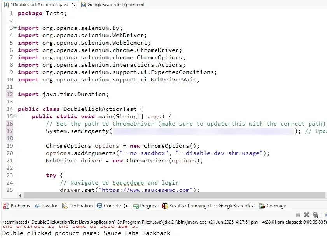Image resolution: width=327 pixels, height=238 pixels.
Task: Collapse the imports fold marker at line 3
Action: click(15, 27)
